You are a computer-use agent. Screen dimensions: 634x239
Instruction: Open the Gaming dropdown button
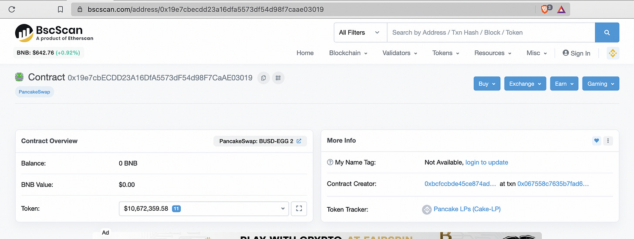(601, 84)
